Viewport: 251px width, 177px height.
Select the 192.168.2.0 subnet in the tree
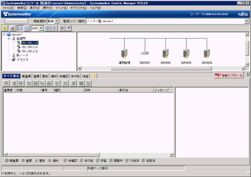(29, 47)
